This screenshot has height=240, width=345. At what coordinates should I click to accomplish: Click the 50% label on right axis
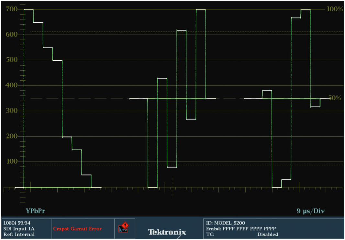tap(335, 98)
